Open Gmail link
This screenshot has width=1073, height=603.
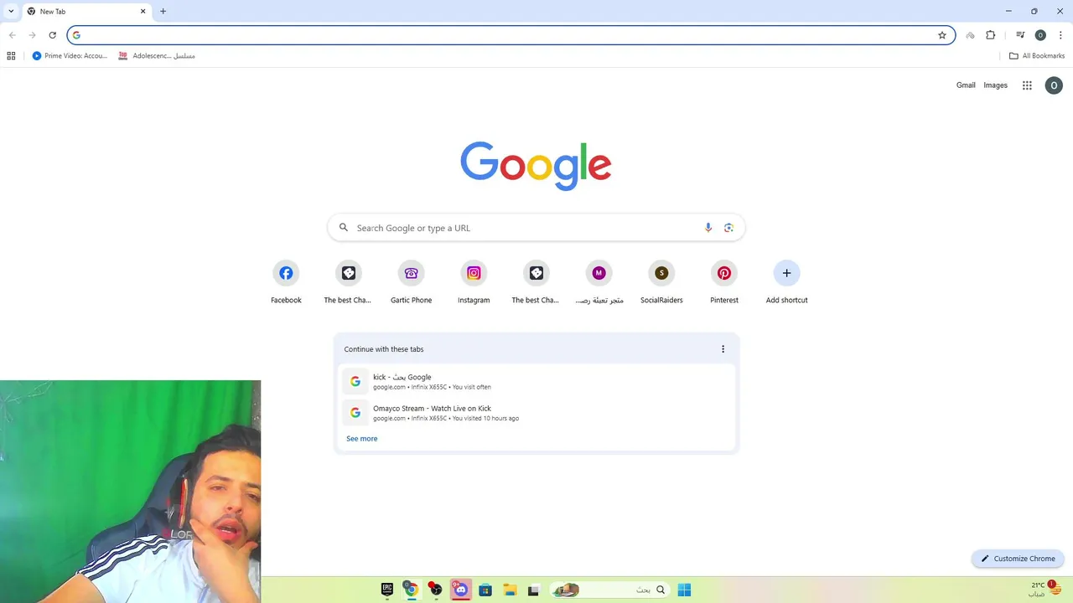[966, 85]
